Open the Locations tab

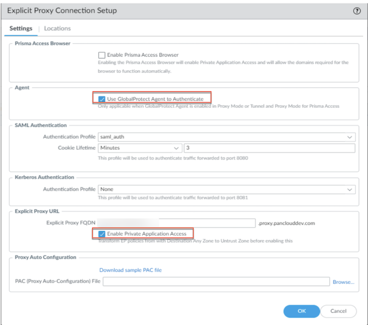point(57,29)
